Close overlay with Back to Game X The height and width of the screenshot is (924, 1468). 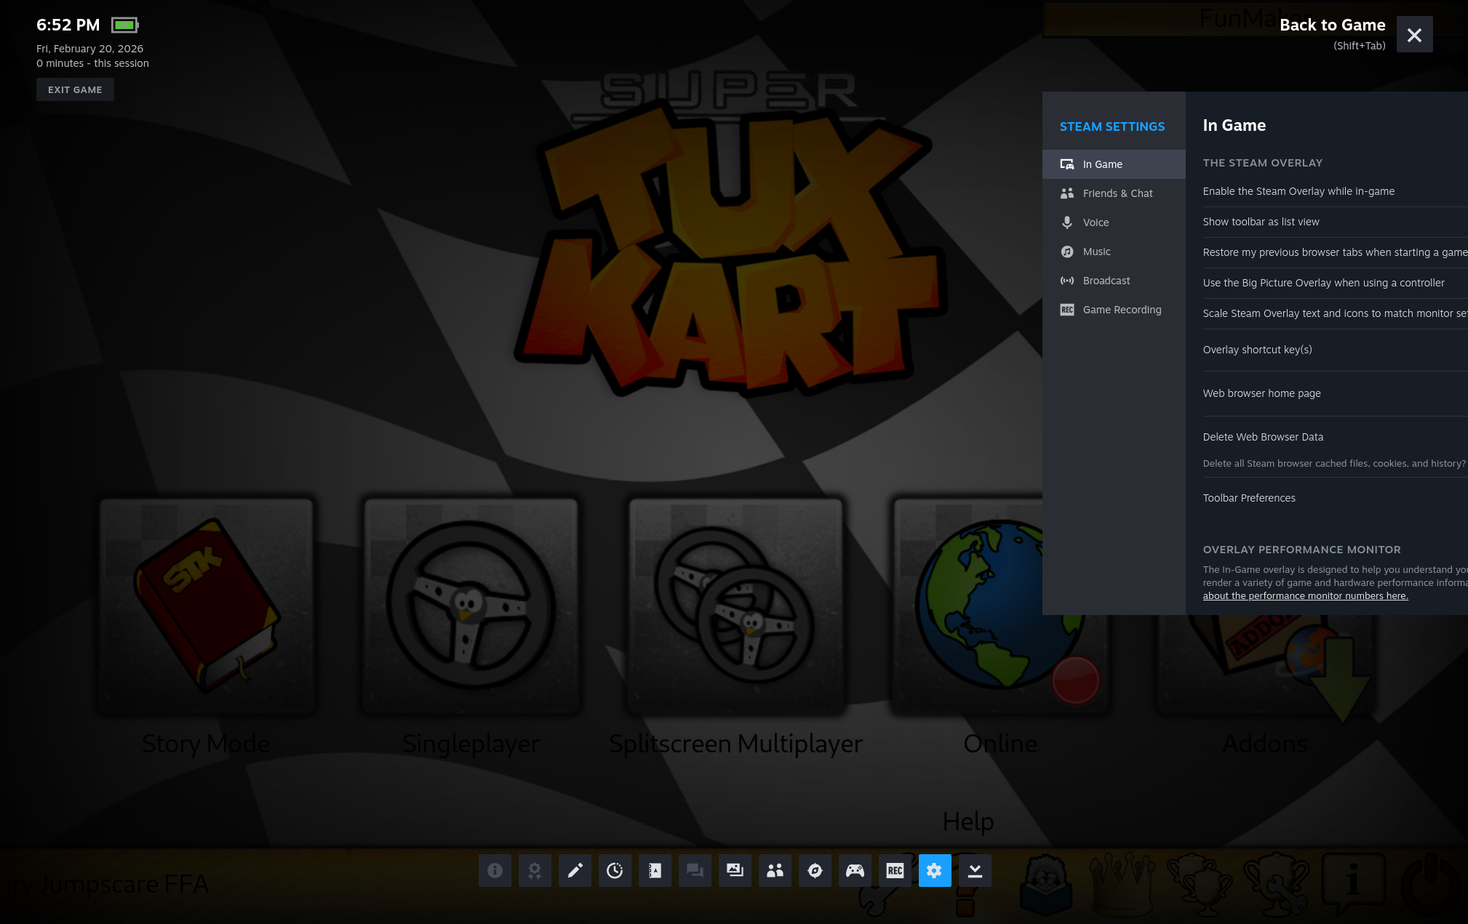click(x=1414, y=35)
